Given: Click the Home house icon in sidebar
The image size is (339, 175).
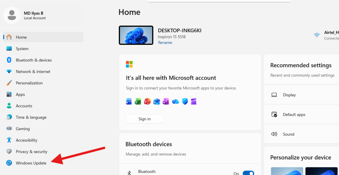Looking at the screenshot, I should pyautogui.click(x=9, y=37).
